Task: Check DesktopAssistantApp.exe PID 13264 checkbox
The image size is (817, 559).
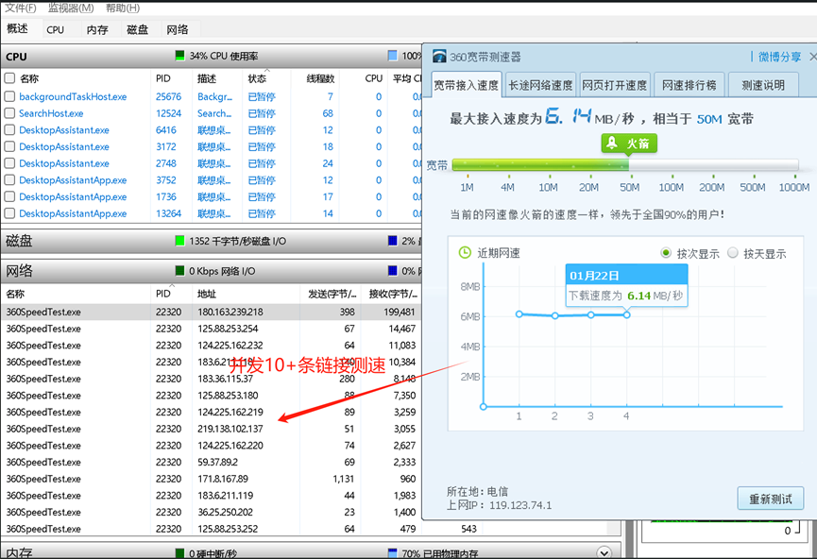Action: click(x=9, y=213)
